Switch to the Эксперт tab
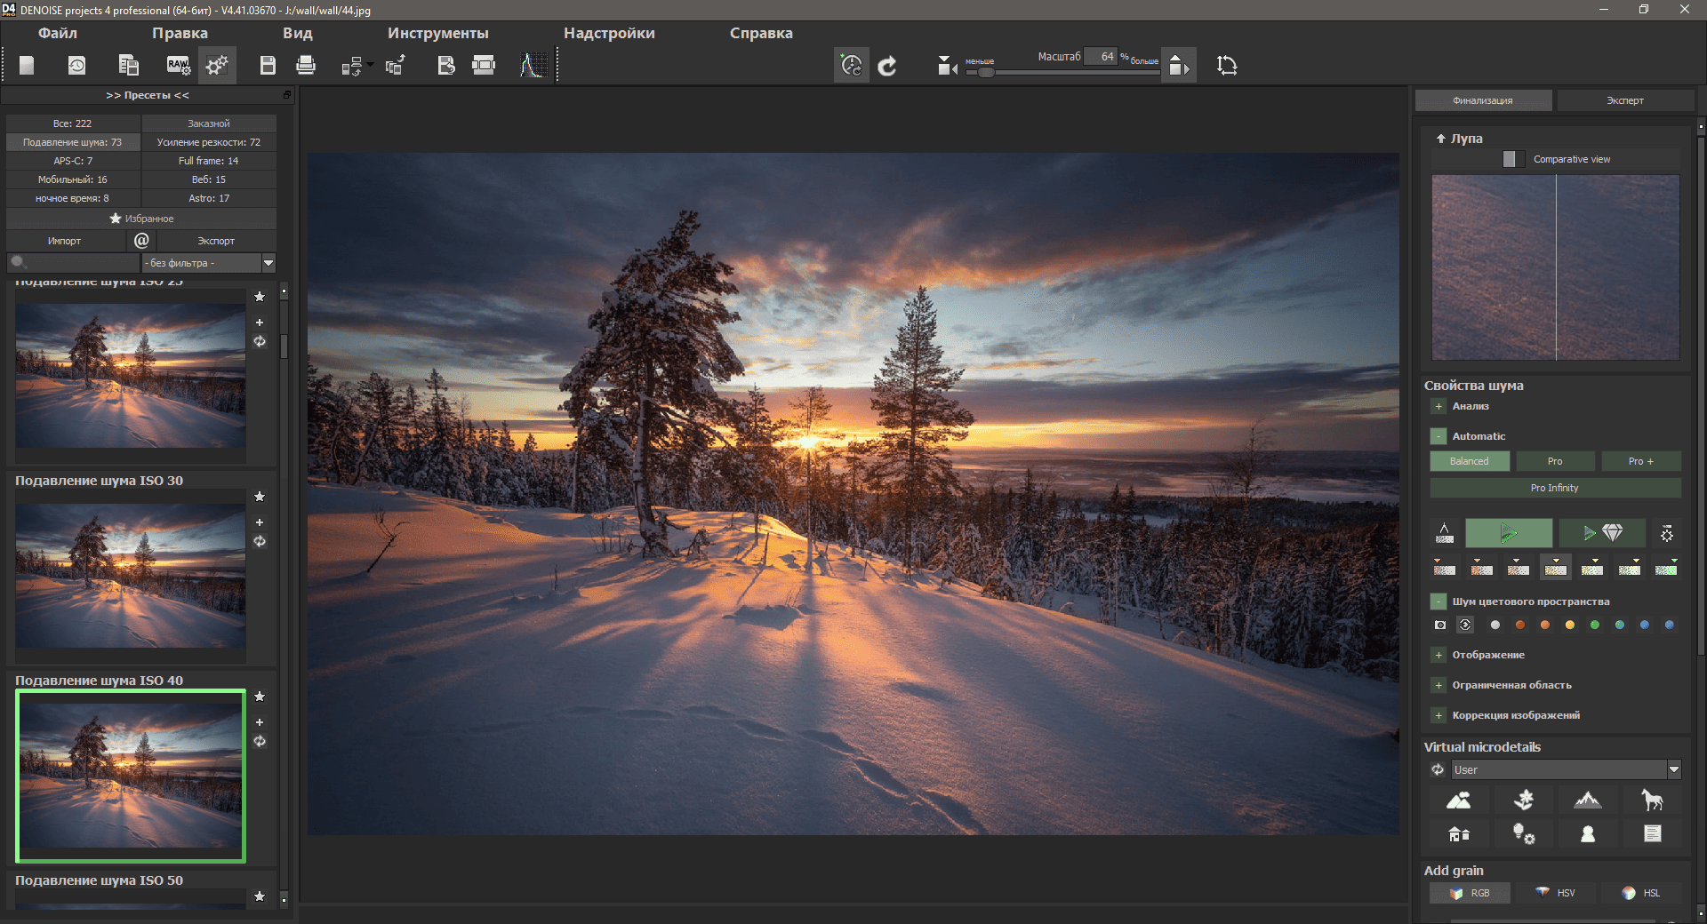Image resolution: width=1707 pixels, height=924 pixels. (x=1625, y=100)
